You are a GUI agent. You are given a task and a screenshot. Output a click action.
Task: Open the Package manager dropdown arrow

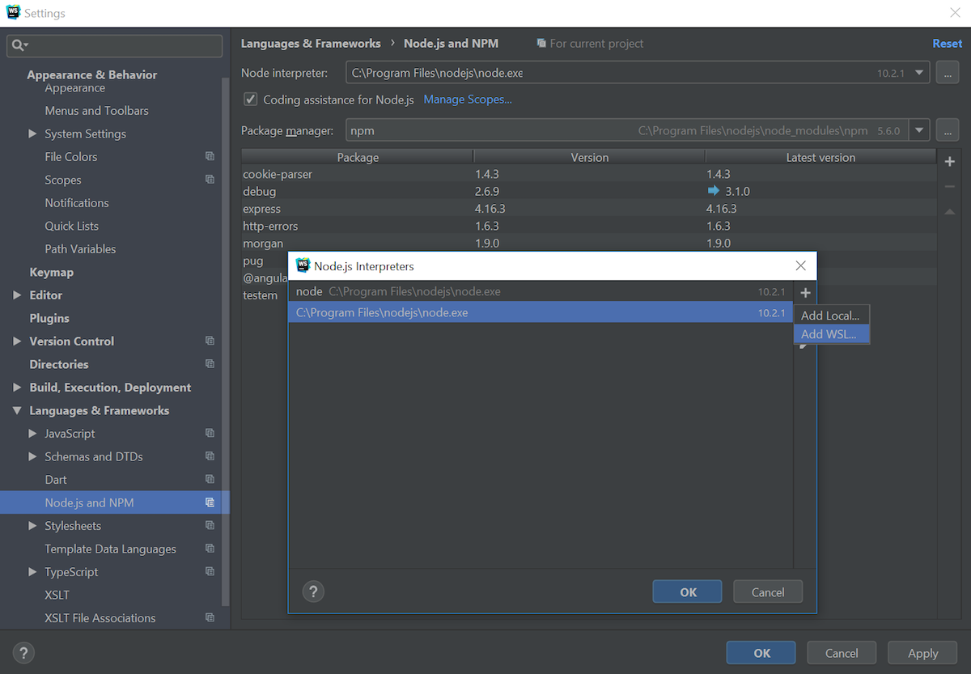918,130
